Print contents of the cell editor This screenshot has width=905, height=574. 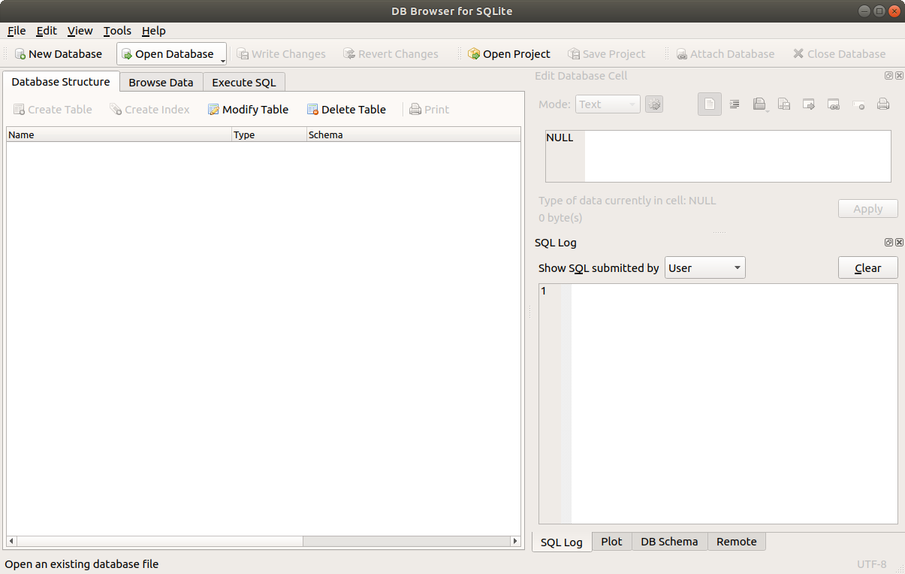tap(883, 104)
